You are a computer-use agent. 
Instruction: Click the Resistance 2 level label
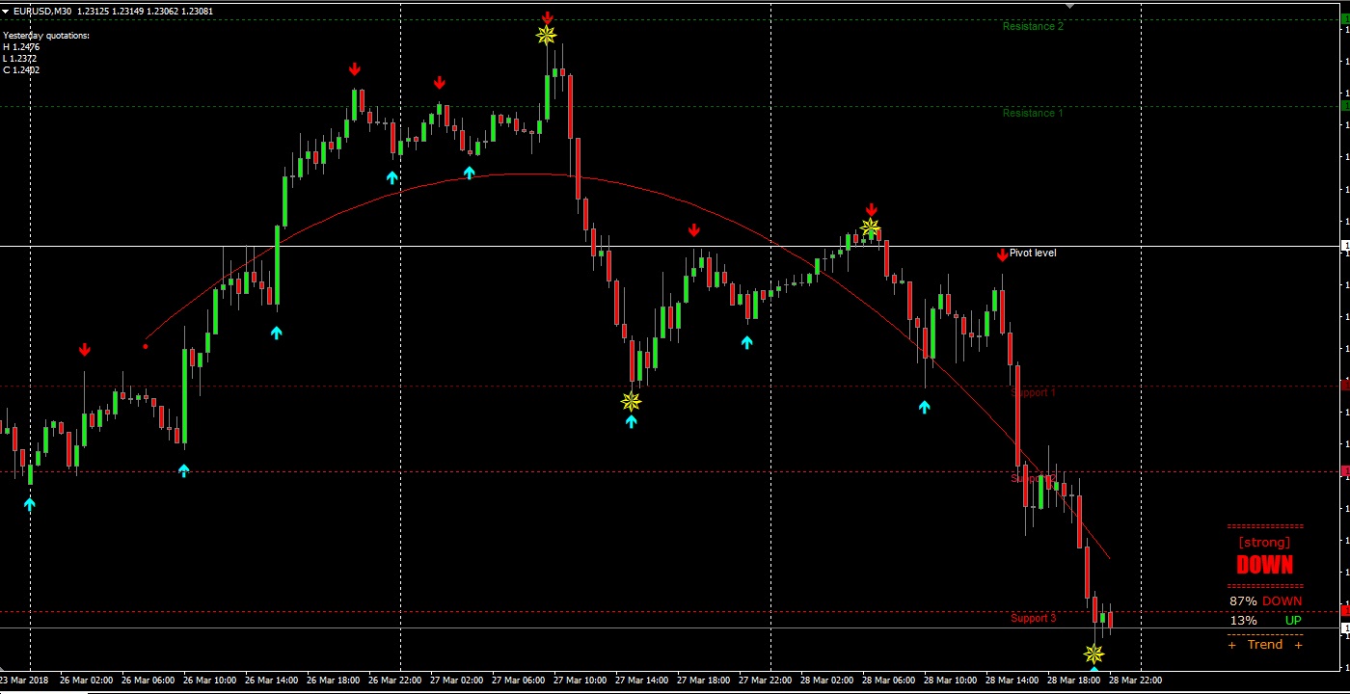coord(1033,27)
